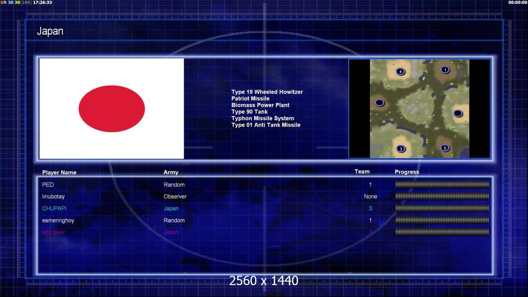Click linubotay's loading progress bar
Screen dimensions: 528x297
click(442, 196)
